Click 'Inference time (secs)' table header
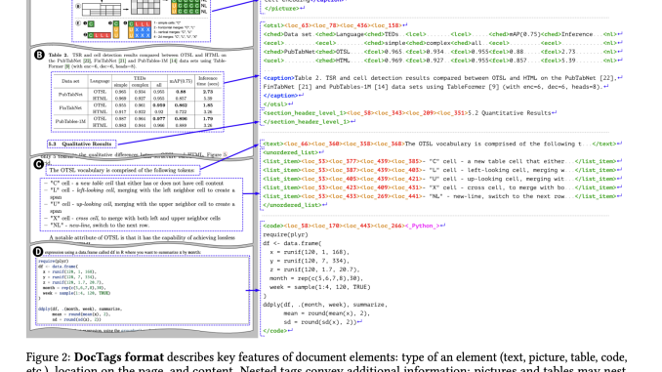Image resolution: width=662 pixels, height=372 pixels. click(x=208, y=81)
